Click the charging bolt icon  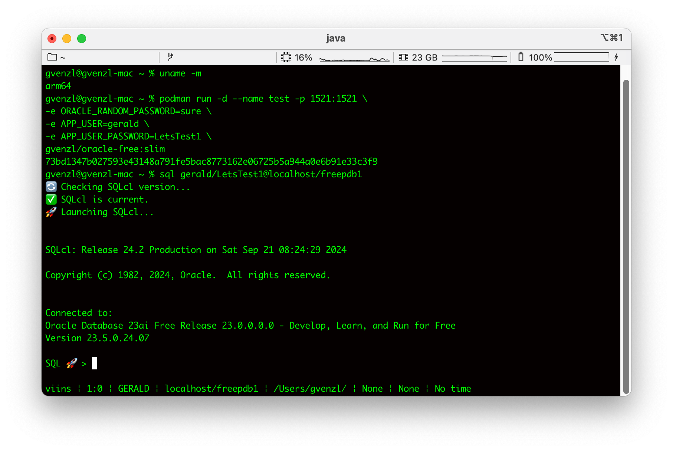click(x=616, y=57)
